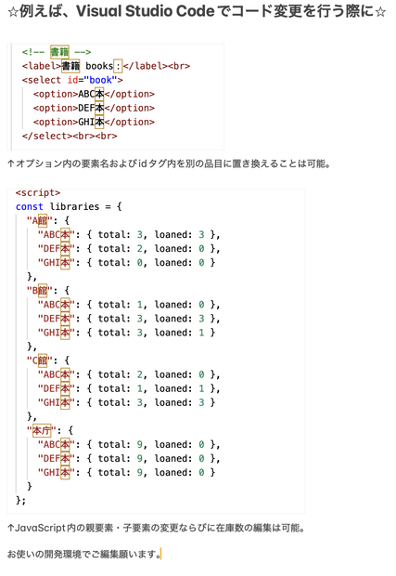
Task: Click the GHI本 option tag line
Action: tap(94, 122)
